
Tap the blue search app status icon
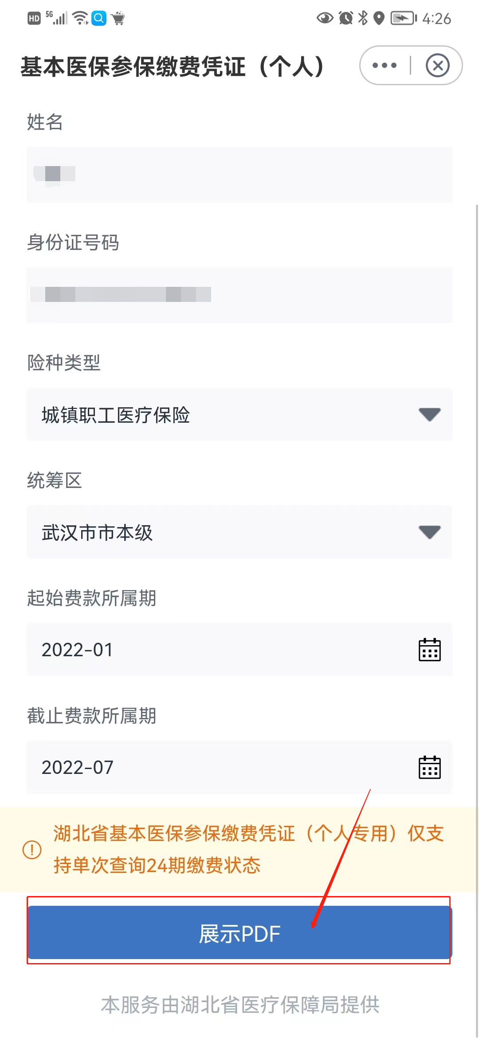click(99, 18)
